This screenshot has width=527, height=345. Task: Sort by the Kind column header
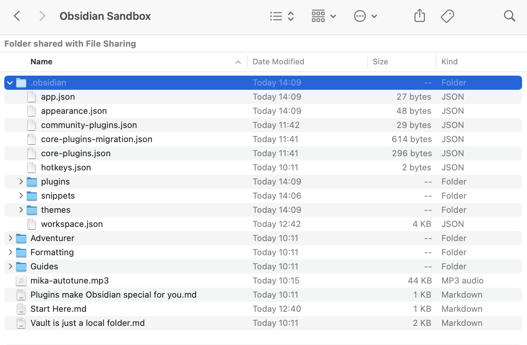(x=450, y=62)
